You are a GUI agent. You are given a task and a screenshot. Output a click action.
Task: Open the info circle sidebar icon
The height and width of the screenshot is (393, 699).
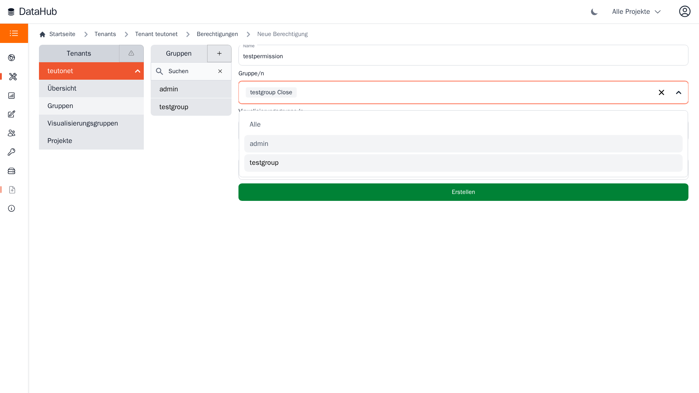tap(12, 209)
